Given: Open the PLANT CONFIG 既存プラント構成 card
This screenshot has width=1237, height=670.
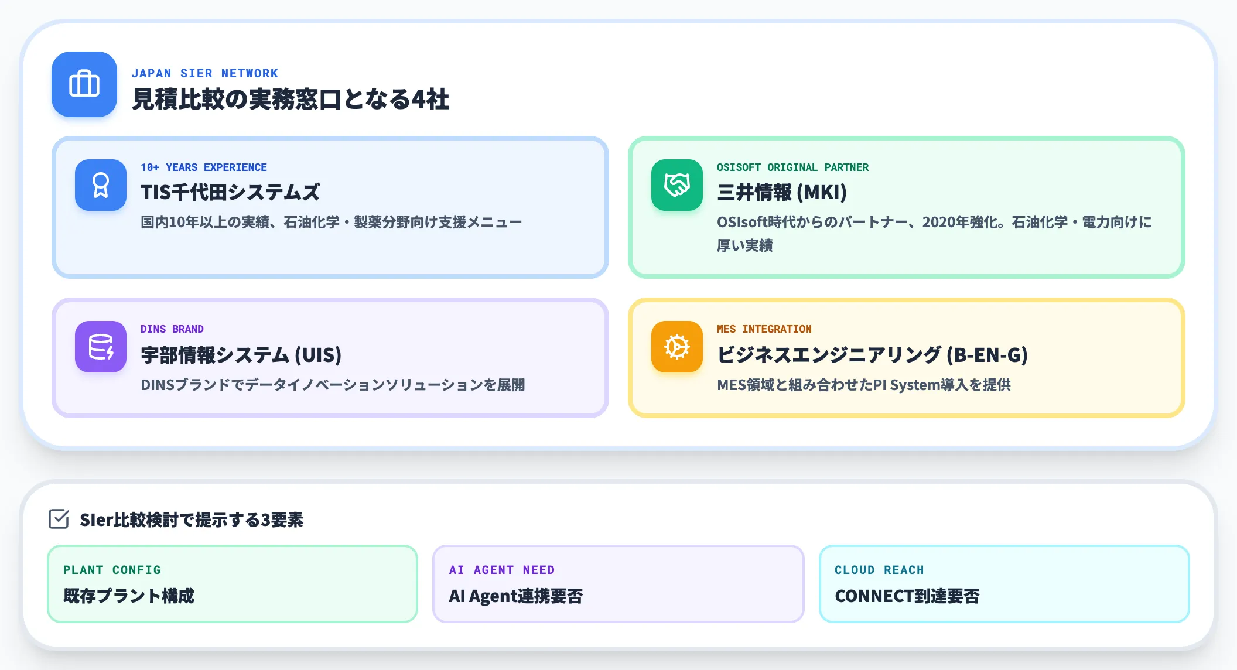Looking at the screenshot, I should tap(233, 584).
